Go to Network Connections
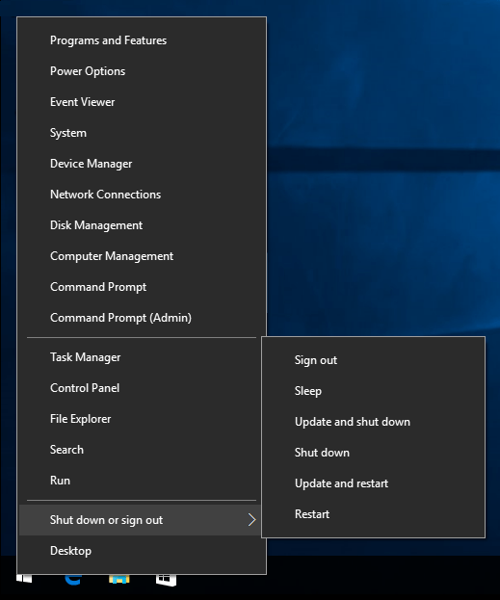This screenshot has width=500, height=600. point(142,195)
